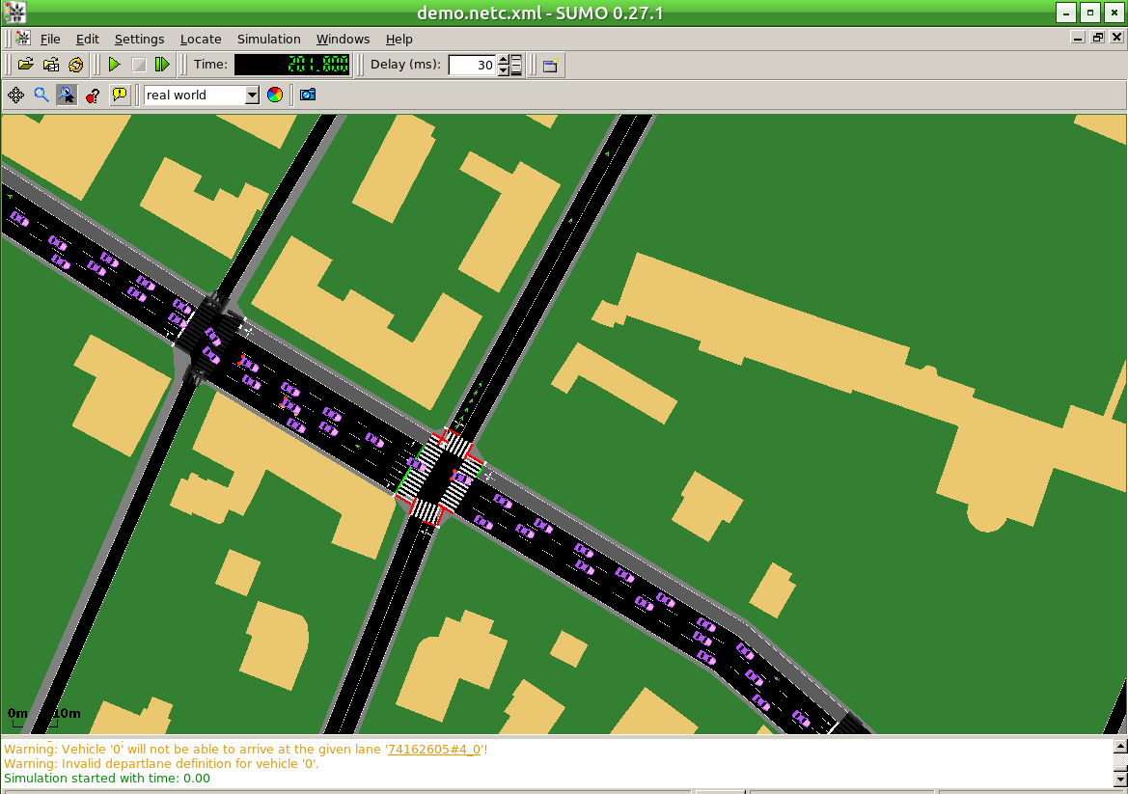Perform a single simulation step
1128x794 pixels.
click(162, 65)
